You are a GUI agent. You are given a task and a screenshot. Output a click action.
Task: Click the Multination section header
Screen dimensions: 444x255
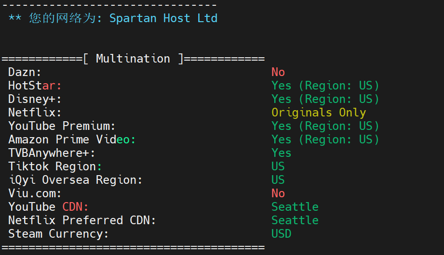point(133,59)
